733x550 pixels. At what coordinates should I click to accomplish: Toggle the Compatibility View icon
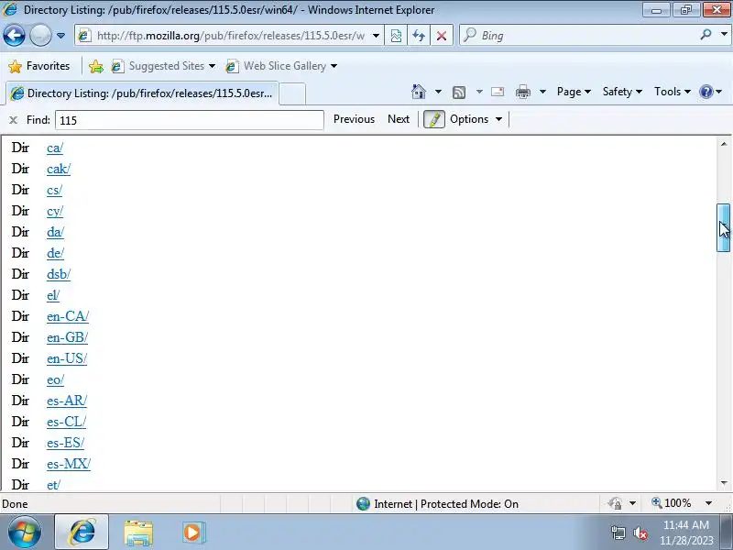(x=396, y=36)
